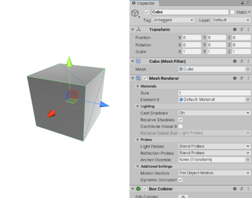Enable the Static checkbox
Screen dimensions: 252x198
[x=232, y=12]
